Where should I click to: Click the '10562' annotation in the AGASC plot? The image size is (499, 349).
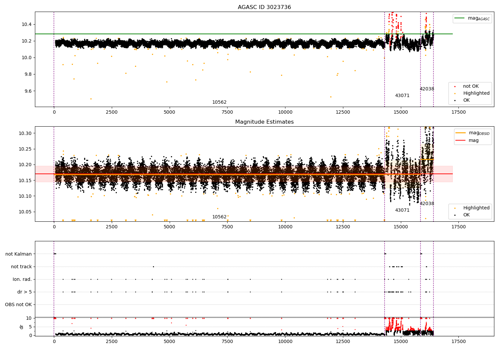coord(219,102)
